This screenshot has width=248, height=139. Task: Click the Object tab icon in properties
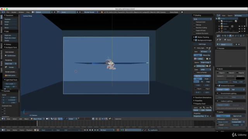point(233,36)
